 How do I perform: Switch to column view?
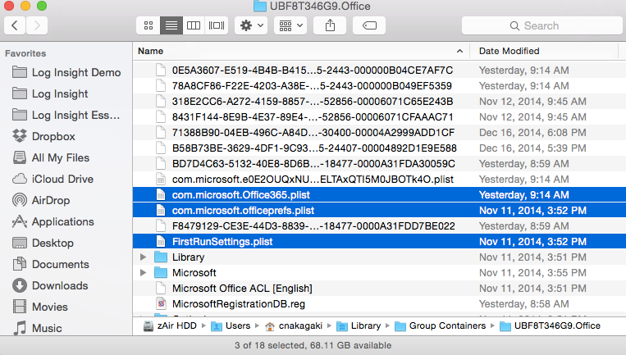(194, 26)
